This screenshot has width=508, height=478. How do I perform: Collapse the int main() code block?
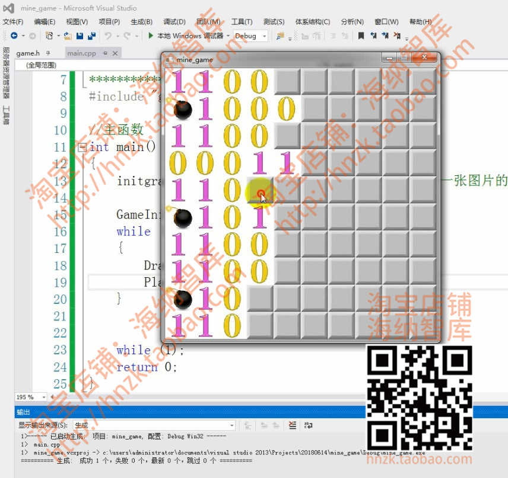coord(82,147)
